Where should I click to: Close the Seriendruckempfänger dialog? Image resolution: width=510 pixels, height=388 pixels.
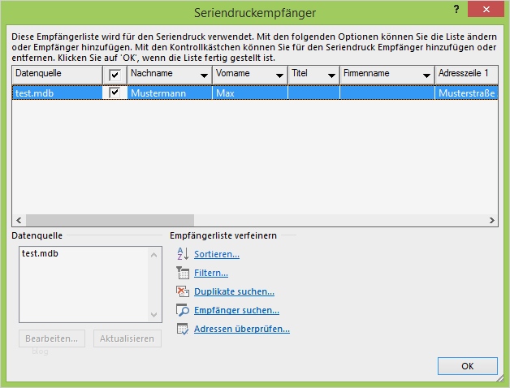(486, 10)
